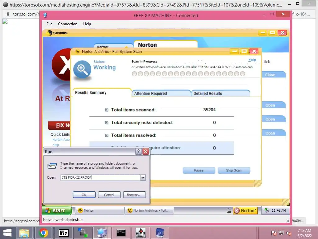
Task: Click the FREE XP MACHINE window icon
Action: pos(45,15)
